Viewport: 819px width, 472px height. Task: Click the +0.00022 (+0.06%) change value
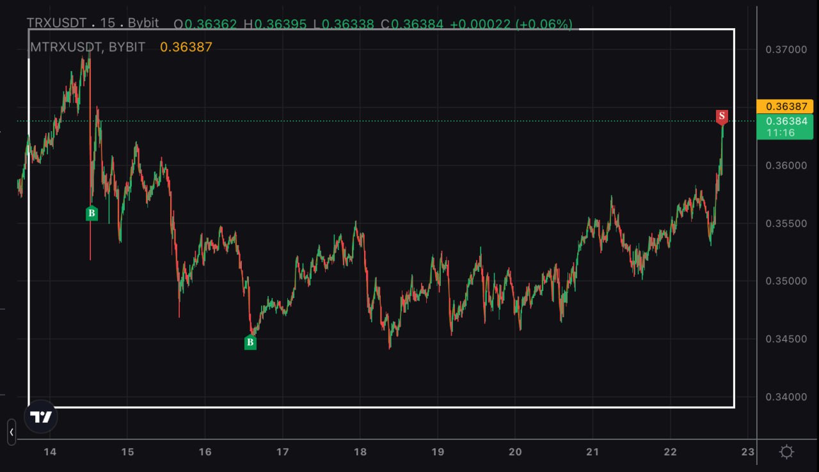(511, 24)
